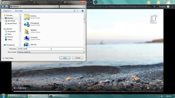Collapse folders with Hide Folders
This screenshot has width=175, height=98.
point(8,58)
